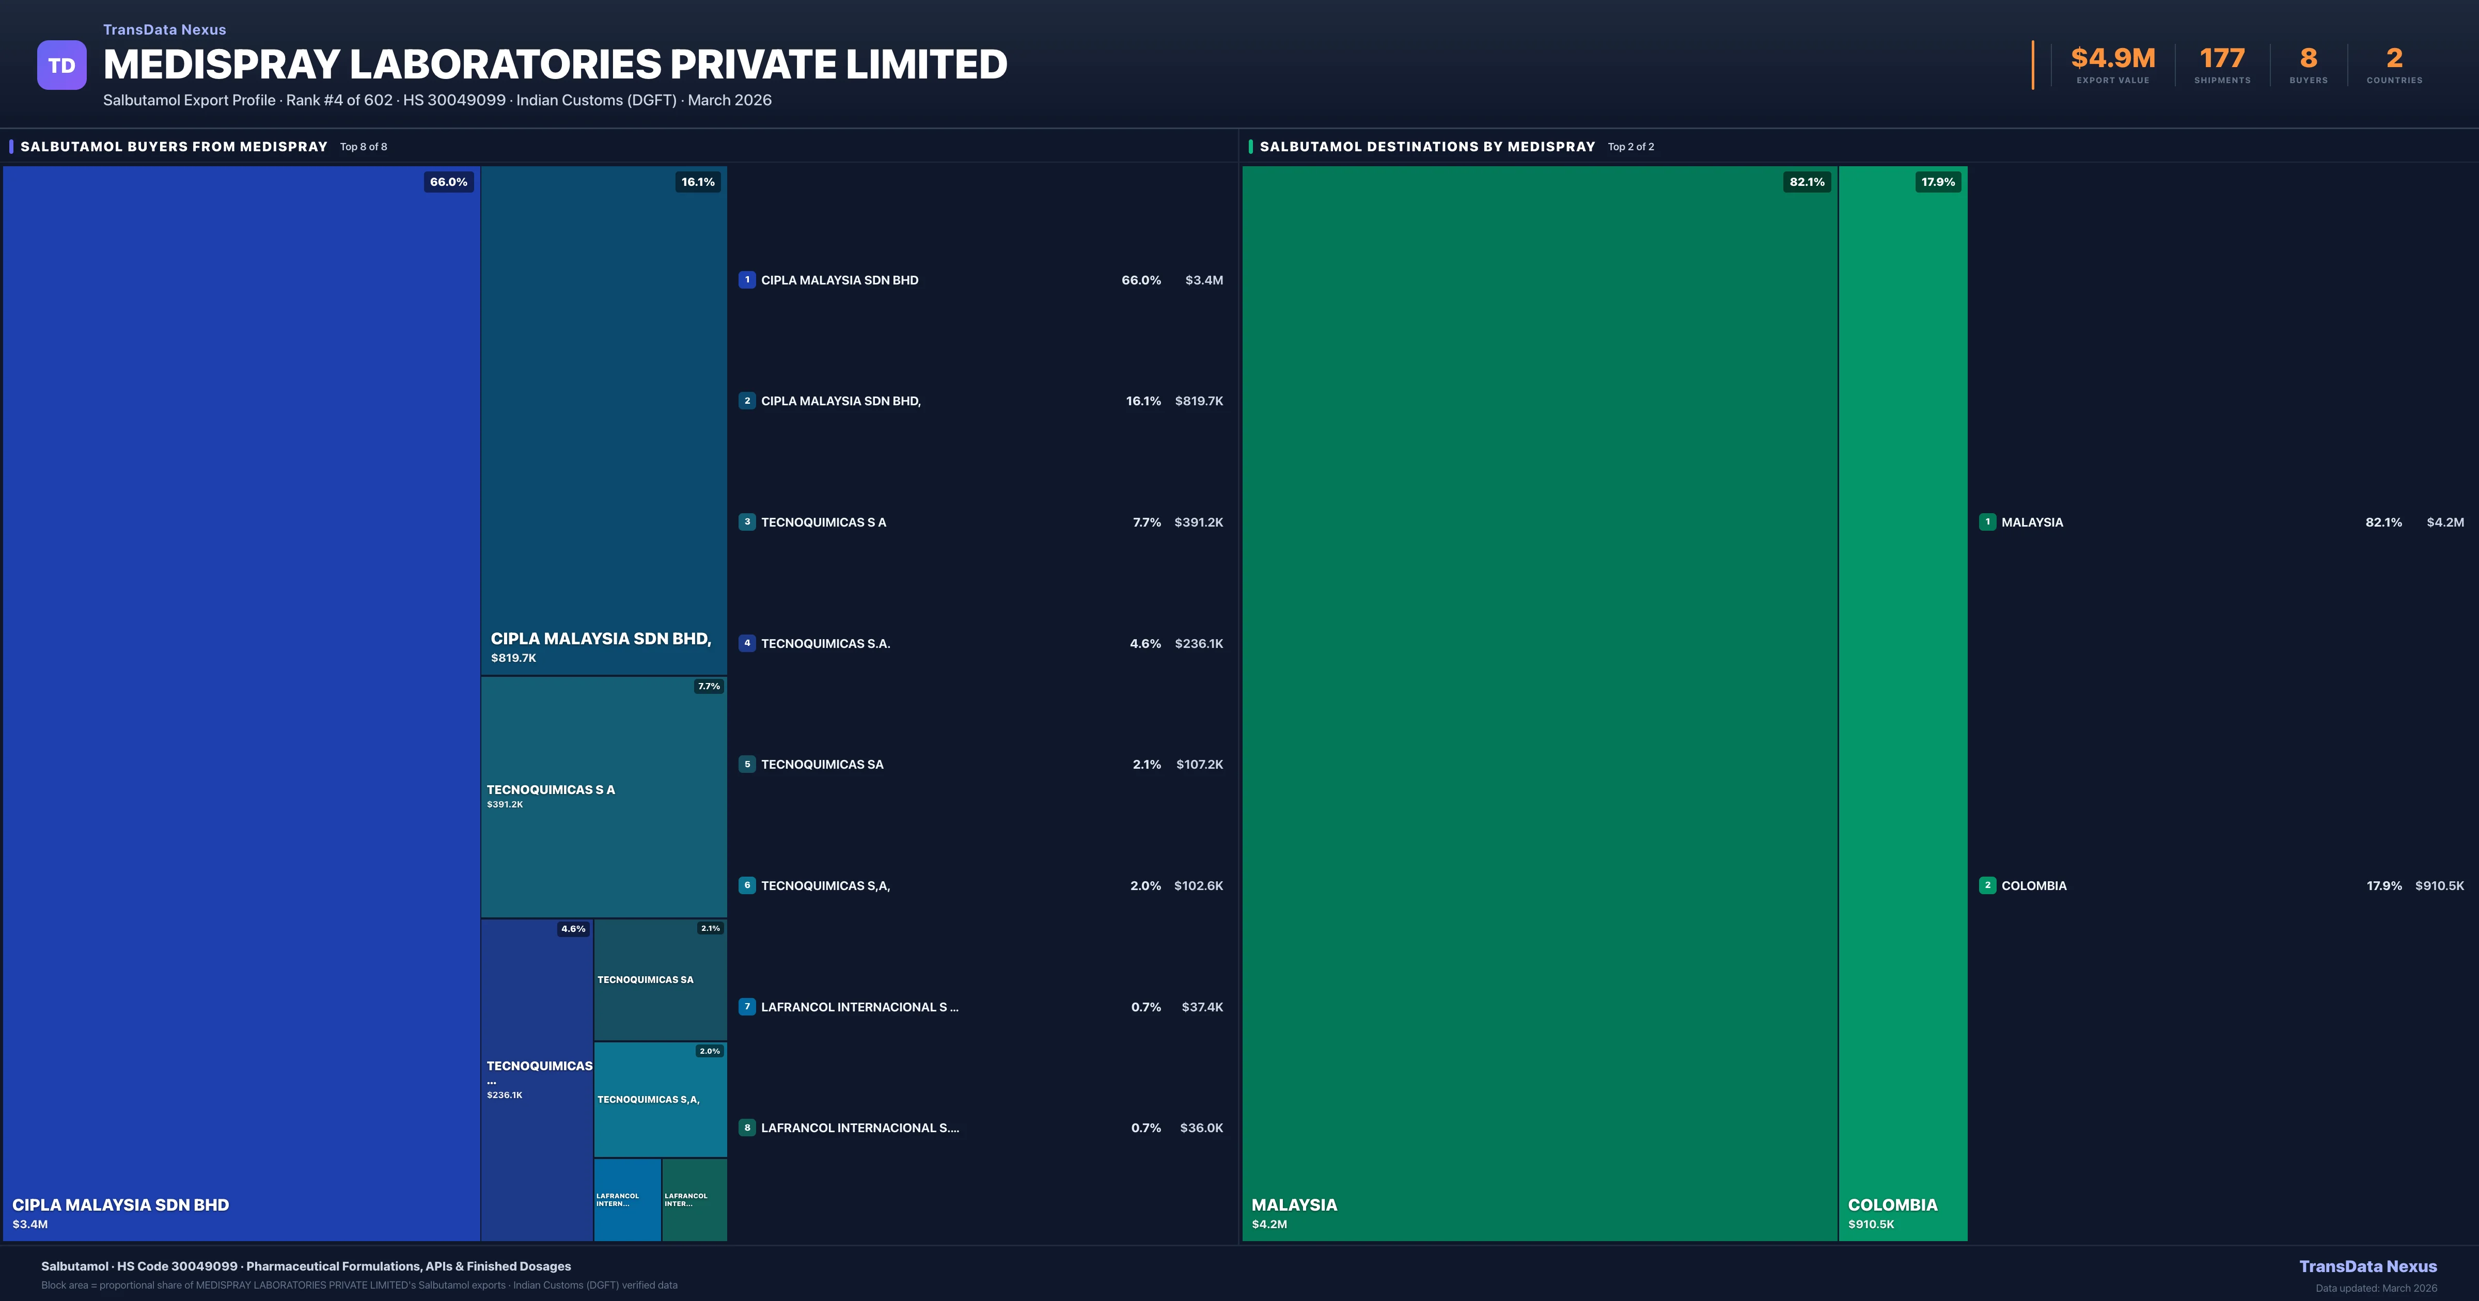Click the 66.0% percentage badge on treemap
The image size is (2479, 1301).
click(448, 182)
